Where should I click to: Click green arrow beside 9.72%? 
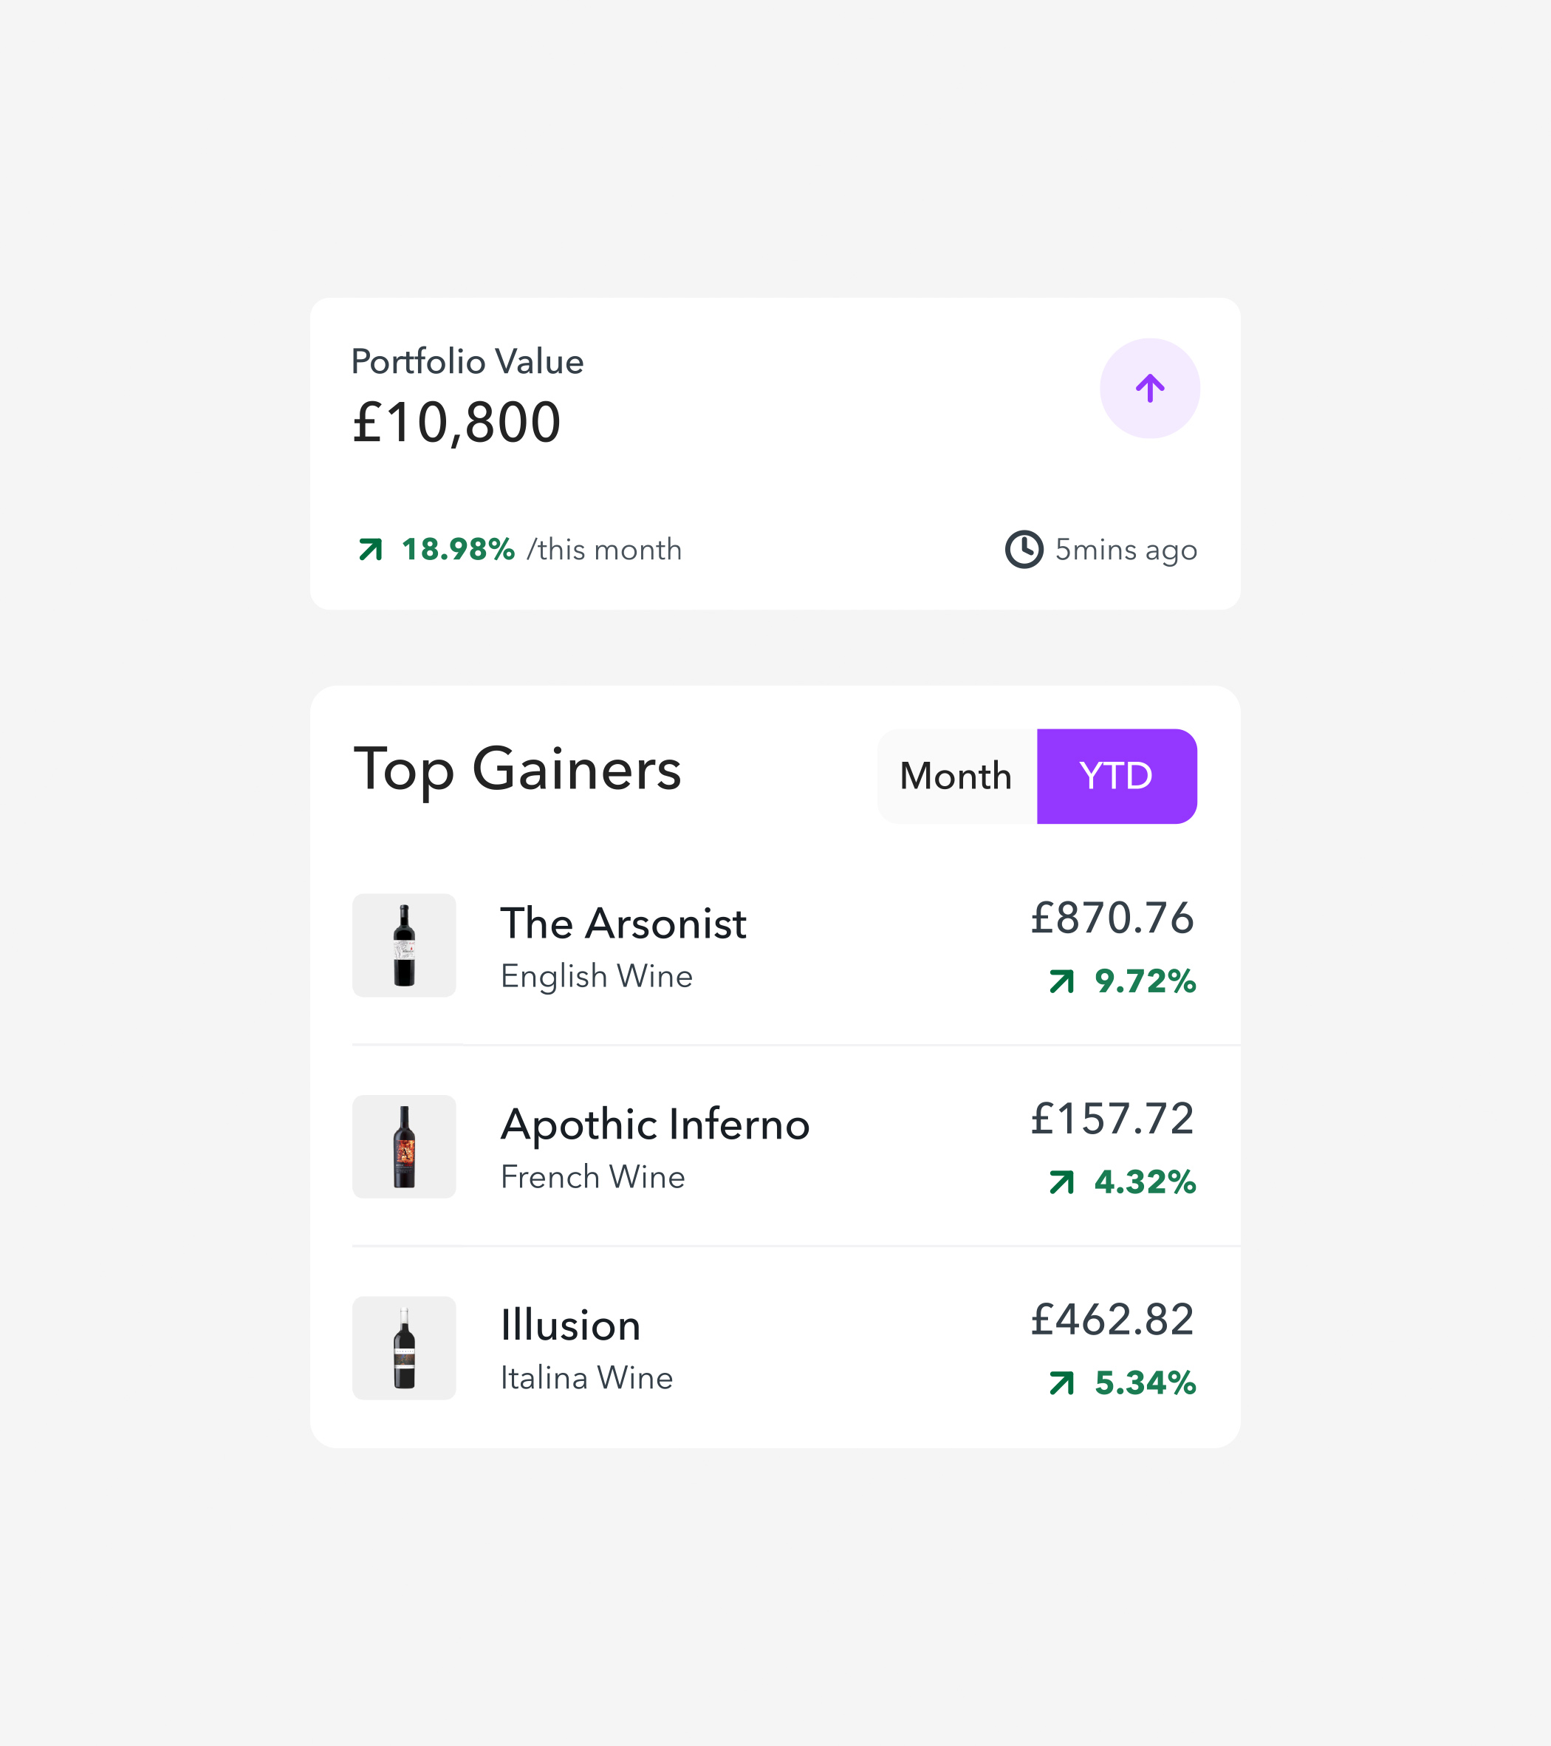[1061, 981]
